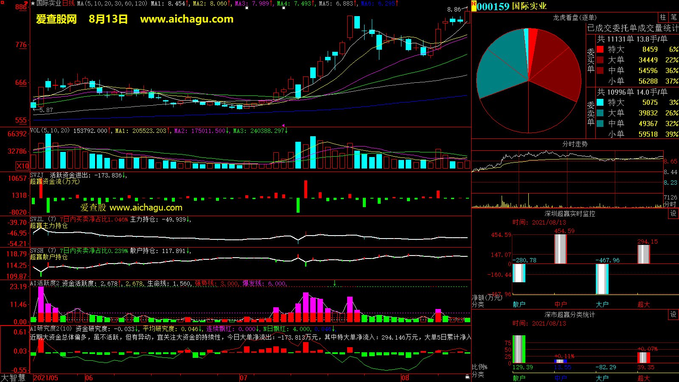Viewport: 679px width, 382px height.
Task: Select the 龙虎看盘(逐单) panel title
Action: click(x=574, y=17)
